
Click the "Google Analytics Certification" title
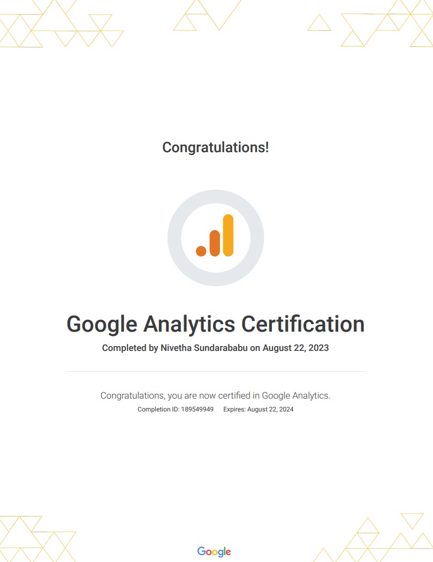216,324
